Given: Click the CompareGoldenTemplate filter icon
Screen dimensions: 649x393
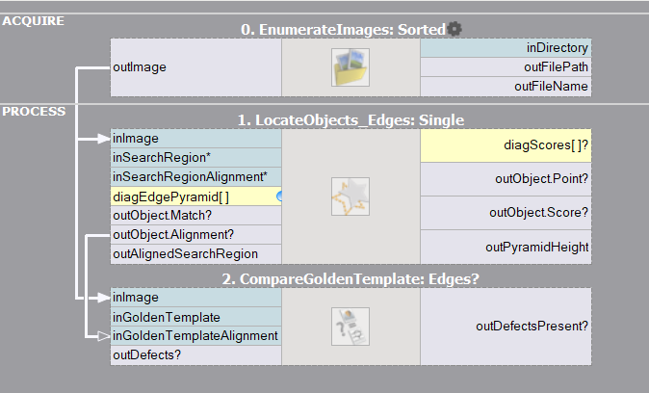Looking at the screenshot, I should coord(350,326).
